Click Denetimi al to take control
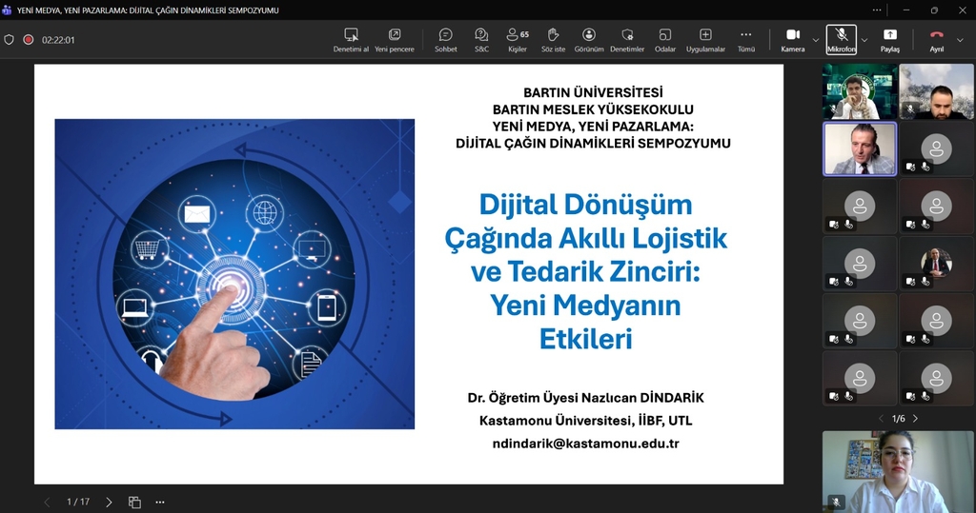 pos(351,39)
